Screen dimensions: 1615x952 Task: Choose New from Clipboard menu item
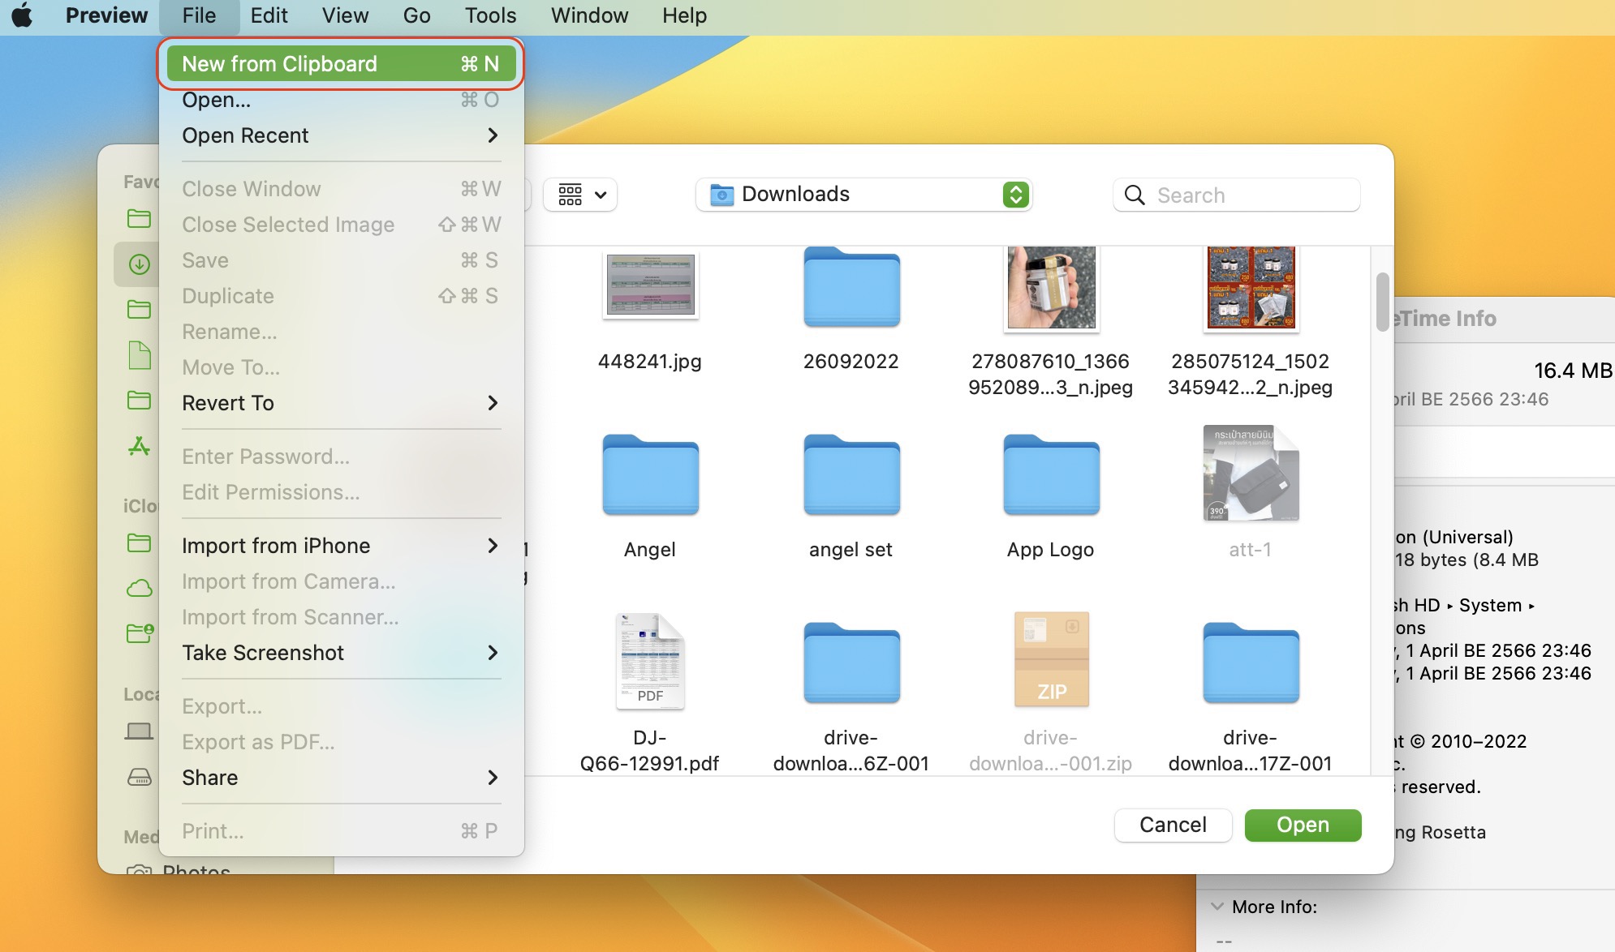pyautogui.click(x=341, y=64)
